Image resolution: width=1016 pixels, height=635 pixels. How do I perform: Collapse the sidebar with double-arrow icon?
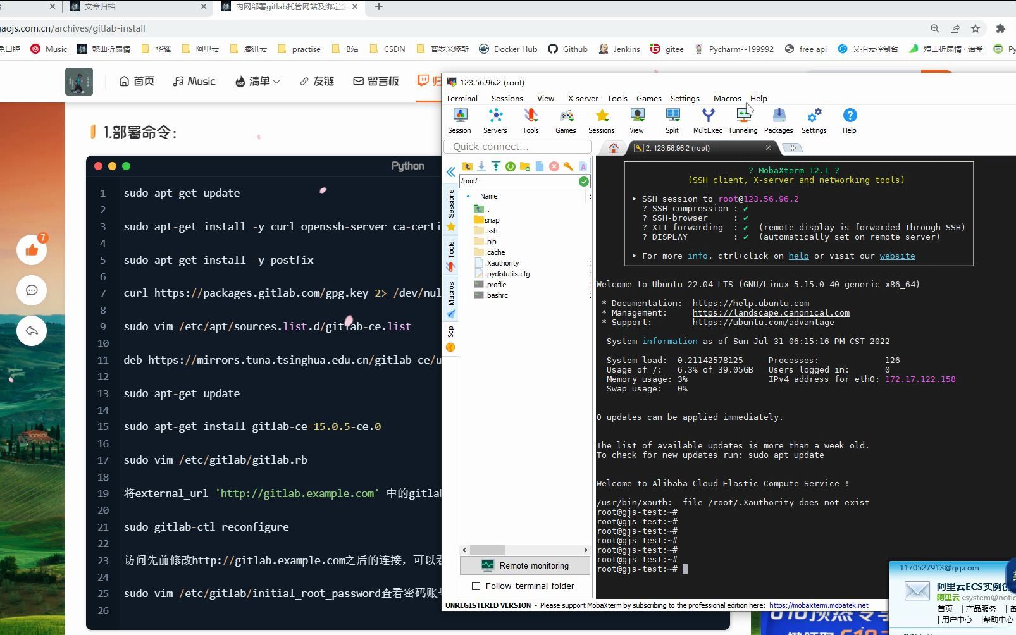pyautogui.click(x=450, y=172)
